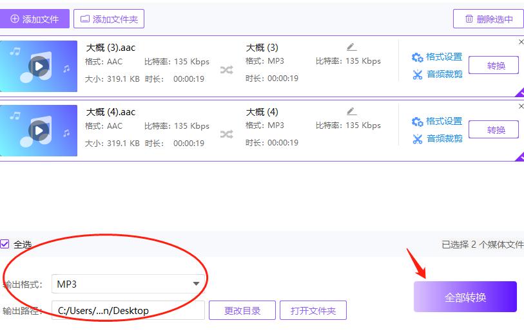Play the 大概 (4).aac thumbnail
524x334 pixels.
(x=39, y=131)
